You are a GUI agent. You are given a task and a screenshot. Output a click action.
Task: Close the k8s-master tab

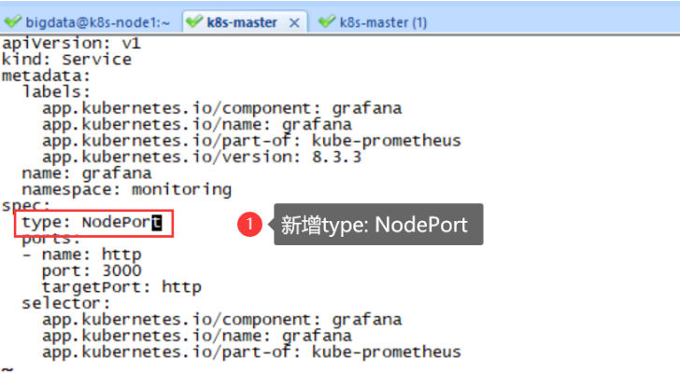(294, 23)
